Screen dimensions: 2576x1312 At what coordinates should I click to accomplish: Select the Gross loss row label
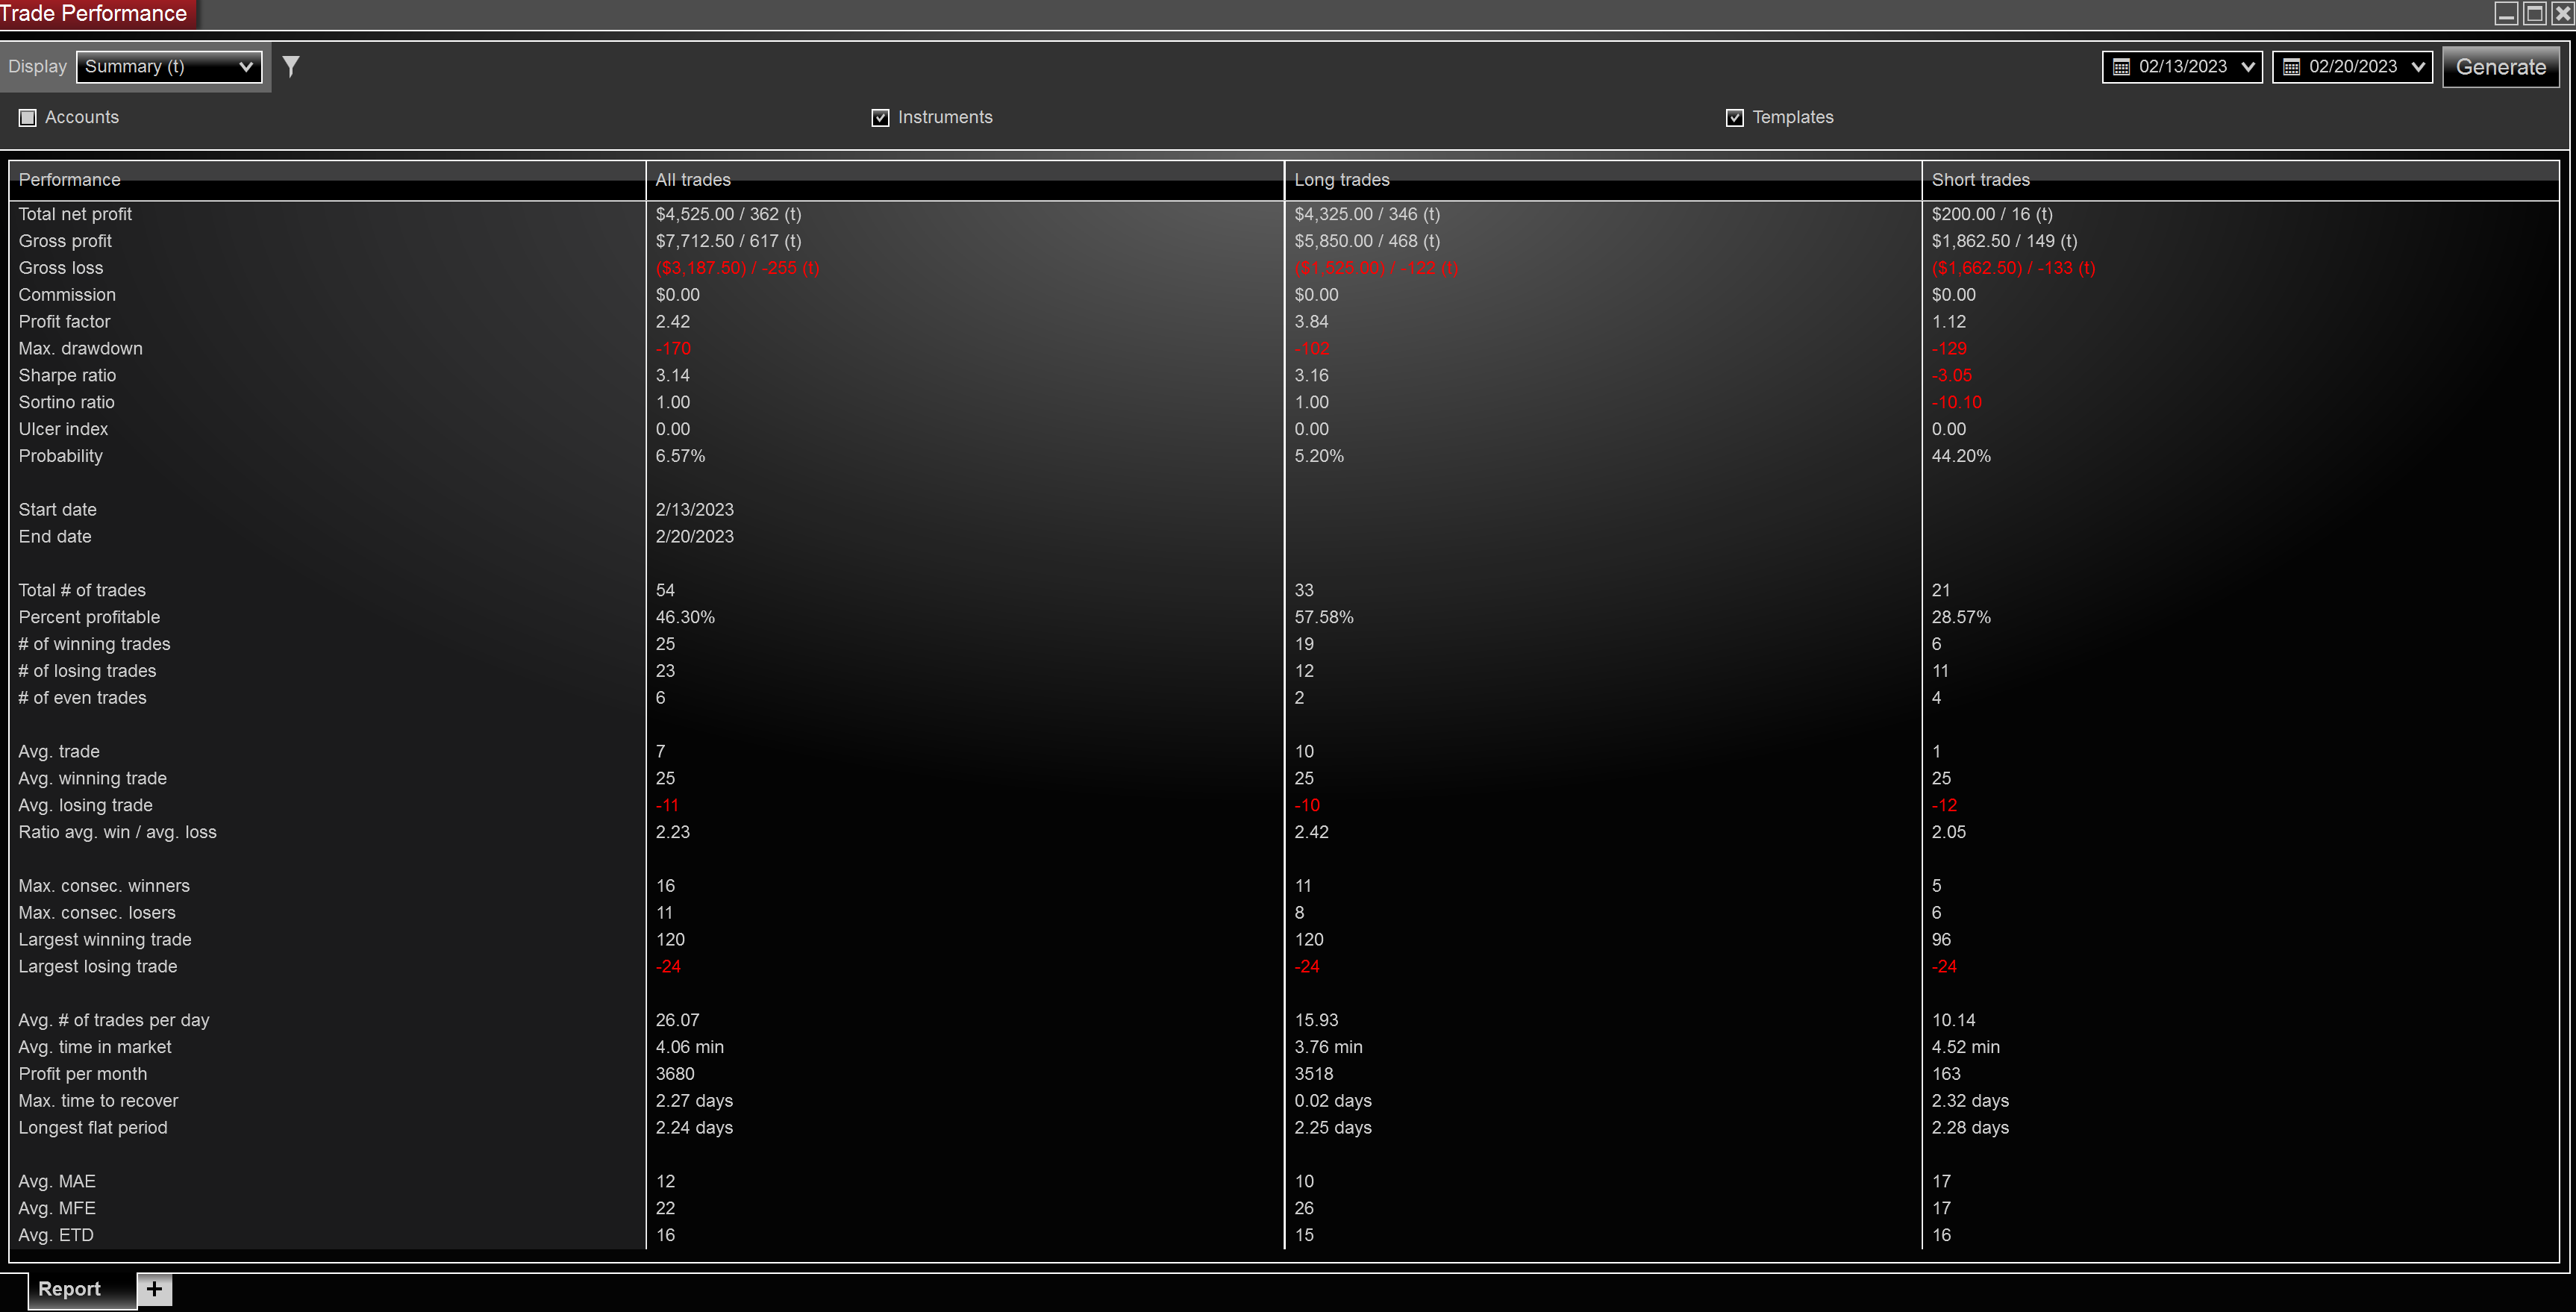[x=61, y=268]
